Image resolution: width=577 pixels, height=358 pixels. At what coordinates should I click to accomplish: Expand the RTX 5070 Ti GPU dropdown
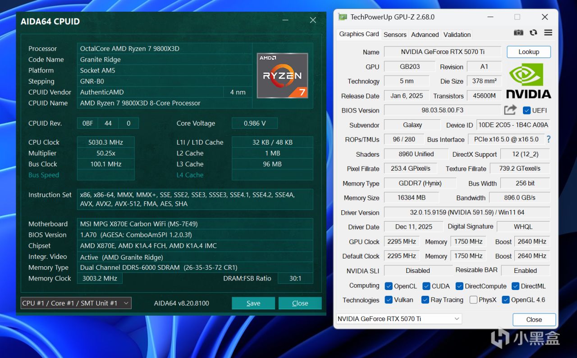(399, 319)
